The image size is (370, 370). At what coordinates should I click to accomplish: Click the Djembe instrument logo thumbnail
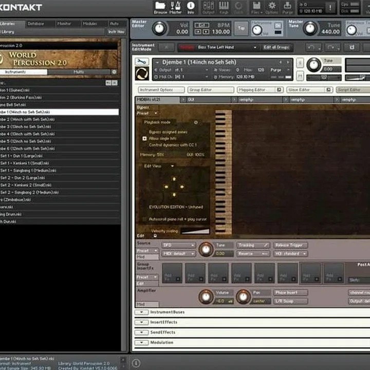142,73
